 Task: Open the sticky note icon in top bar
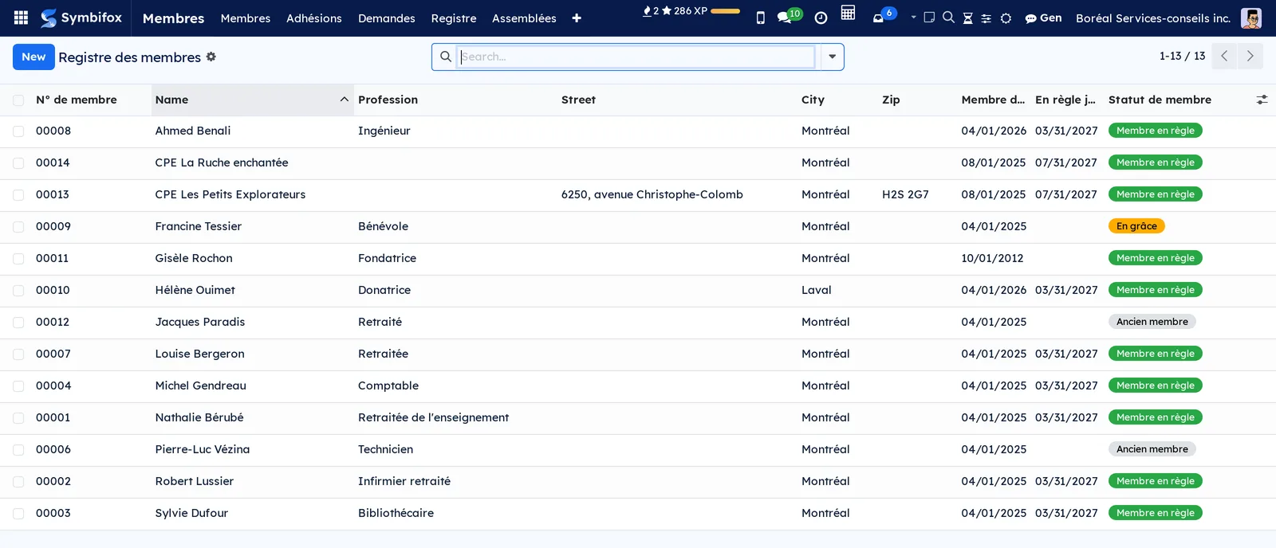click(x=929, y=18)
